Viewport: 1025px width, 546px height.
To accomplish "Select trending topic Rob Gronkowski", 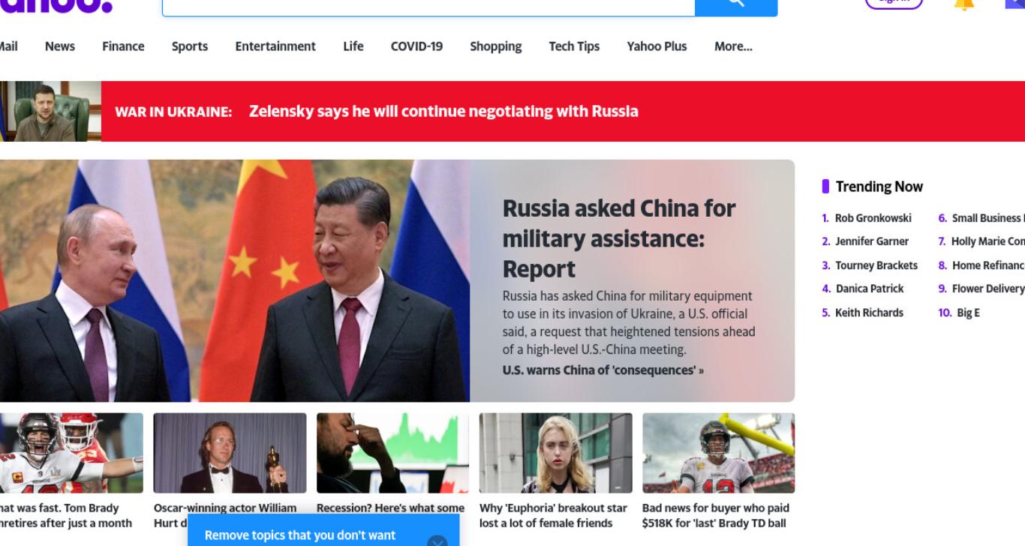I will point(873,218).
